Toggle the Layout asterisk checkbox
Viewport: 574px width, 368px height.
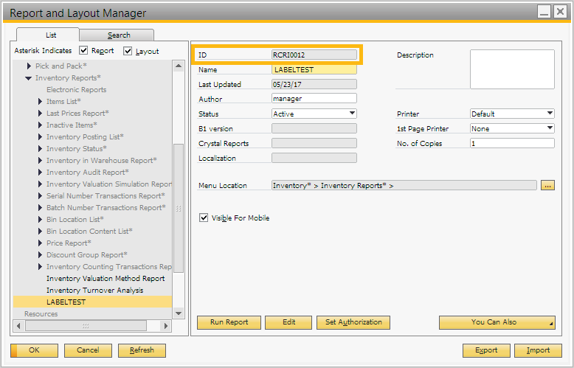click(x=128, y=51)
